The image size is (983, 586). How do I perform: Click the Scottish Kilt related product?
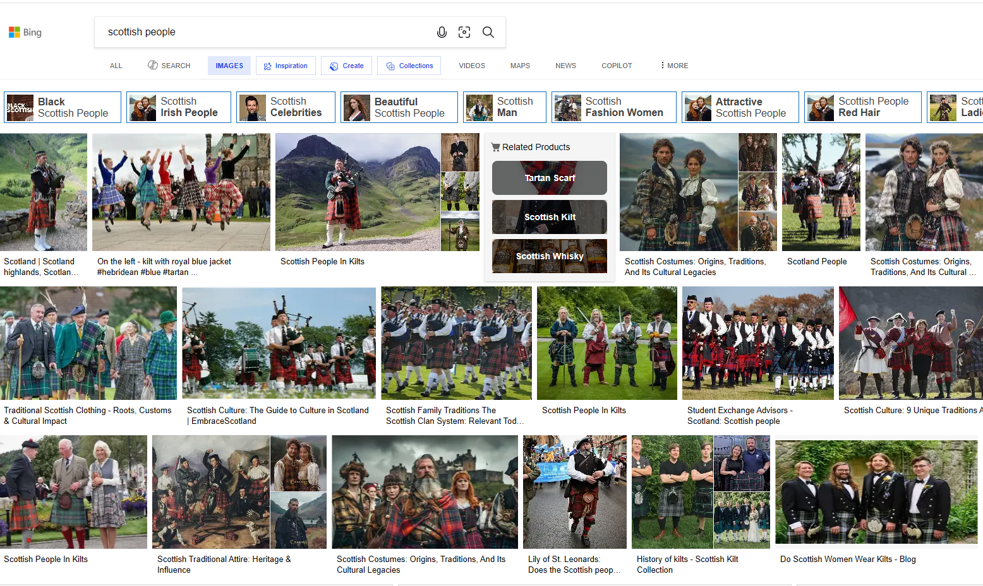tap(550, 217)
